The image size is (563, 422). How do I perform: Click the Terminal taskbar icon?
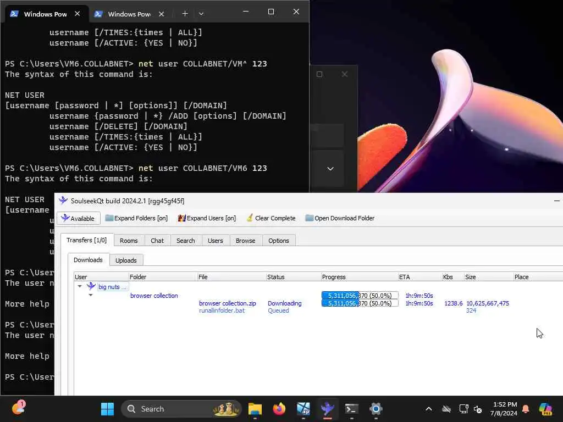click(351, 409)
